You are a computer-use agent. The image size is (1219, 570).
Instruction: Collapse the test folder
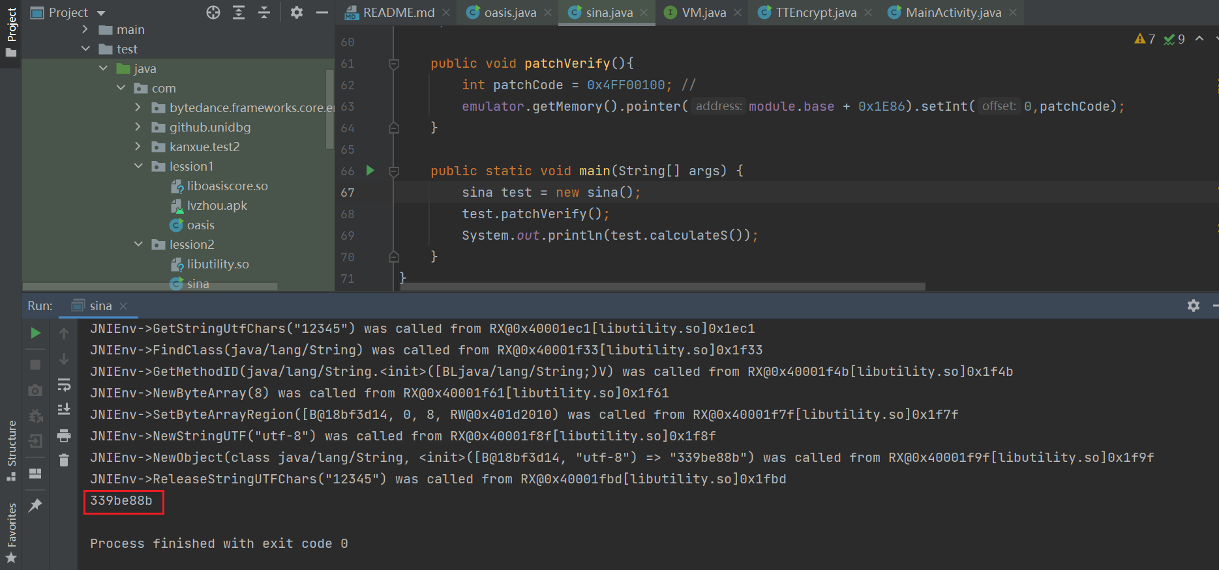(85, 49)
